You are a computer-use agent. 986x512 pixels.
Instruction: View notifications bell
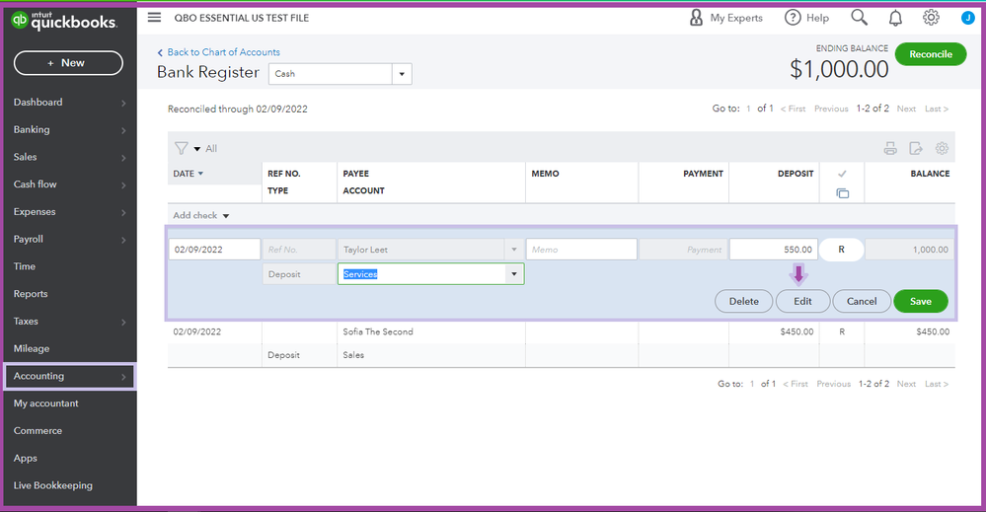coord(895,18)
